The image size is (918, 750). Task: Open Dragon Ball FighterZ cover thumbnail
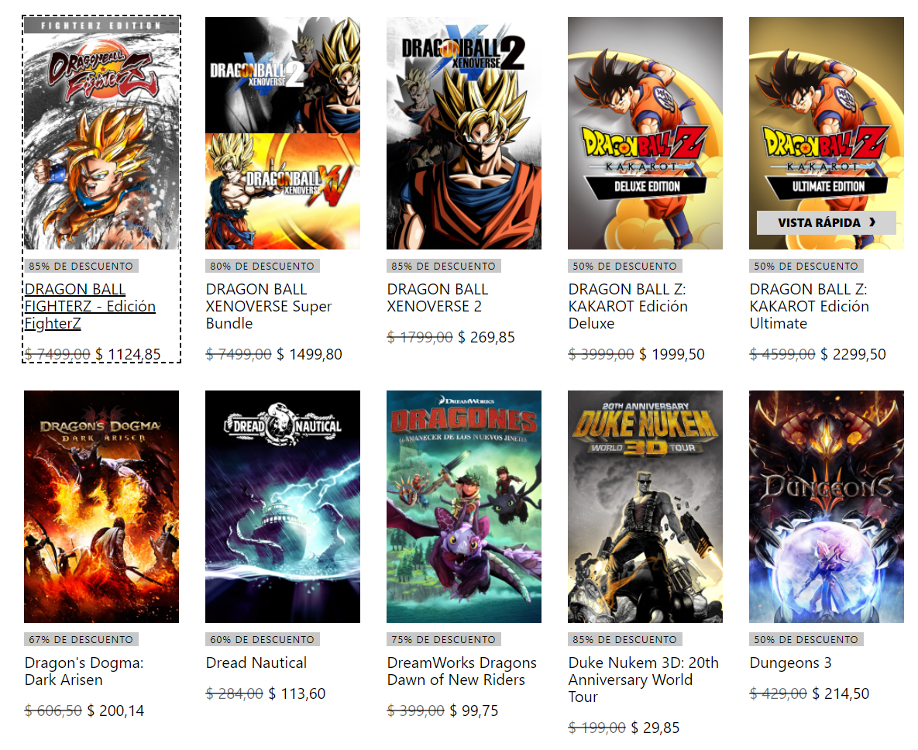tap(101, 133)
